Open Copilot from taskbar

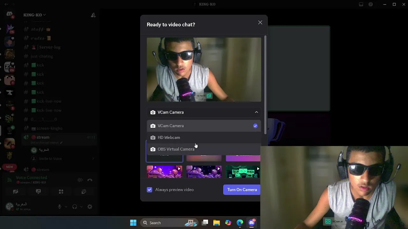228,223
